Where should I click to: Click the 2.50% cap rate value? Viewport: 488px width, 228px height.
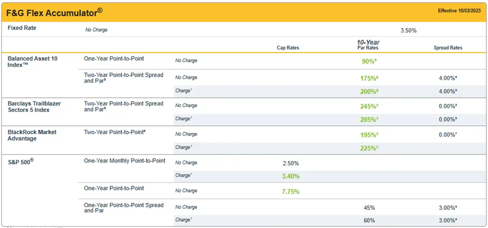[x=291, y=163]
